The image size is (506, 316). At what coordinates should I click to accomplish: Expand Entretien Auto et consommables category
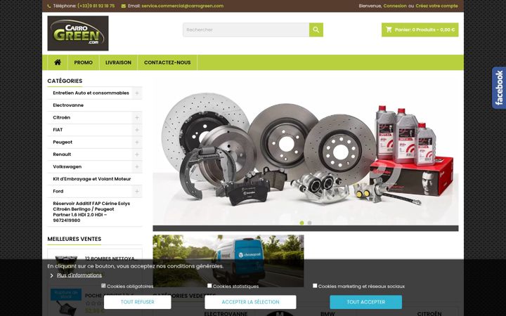pyautogui.click(x=137, y=93)
